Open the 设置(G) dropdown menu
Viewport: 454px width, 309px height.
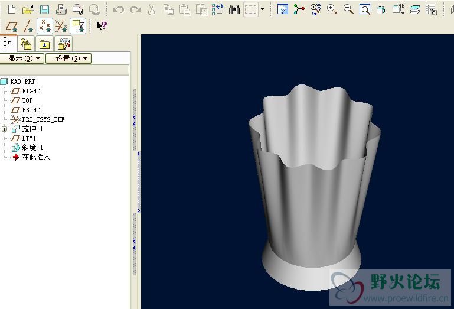68,58
